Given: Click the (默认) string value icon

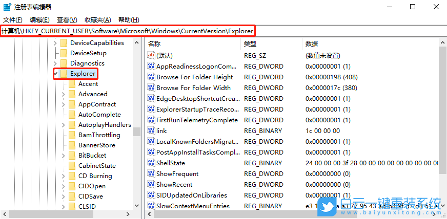Looking at the screenshot, I should coord(151,55).
